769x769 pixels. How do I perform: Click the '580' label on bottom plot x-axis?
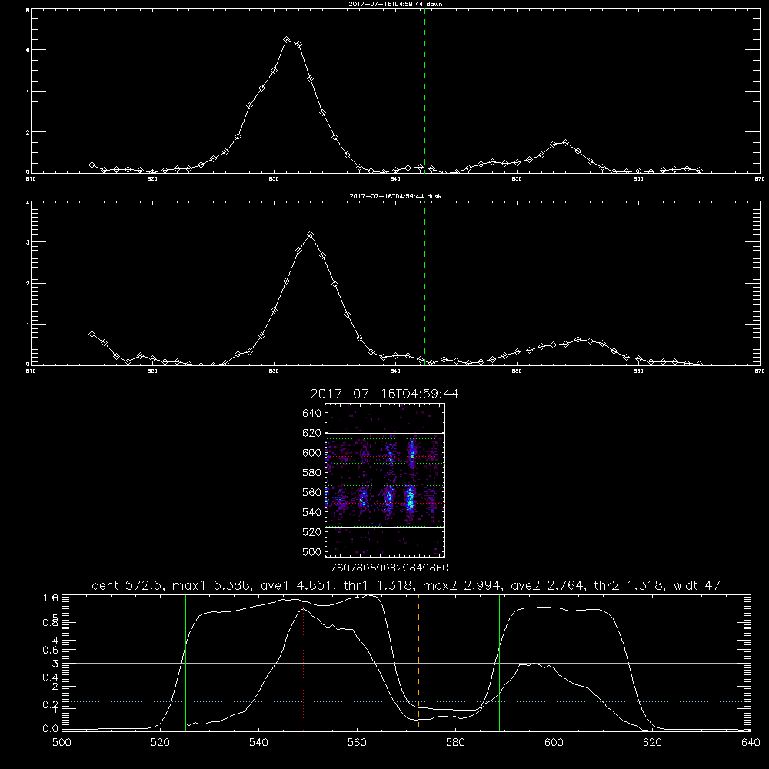point(455,743)
